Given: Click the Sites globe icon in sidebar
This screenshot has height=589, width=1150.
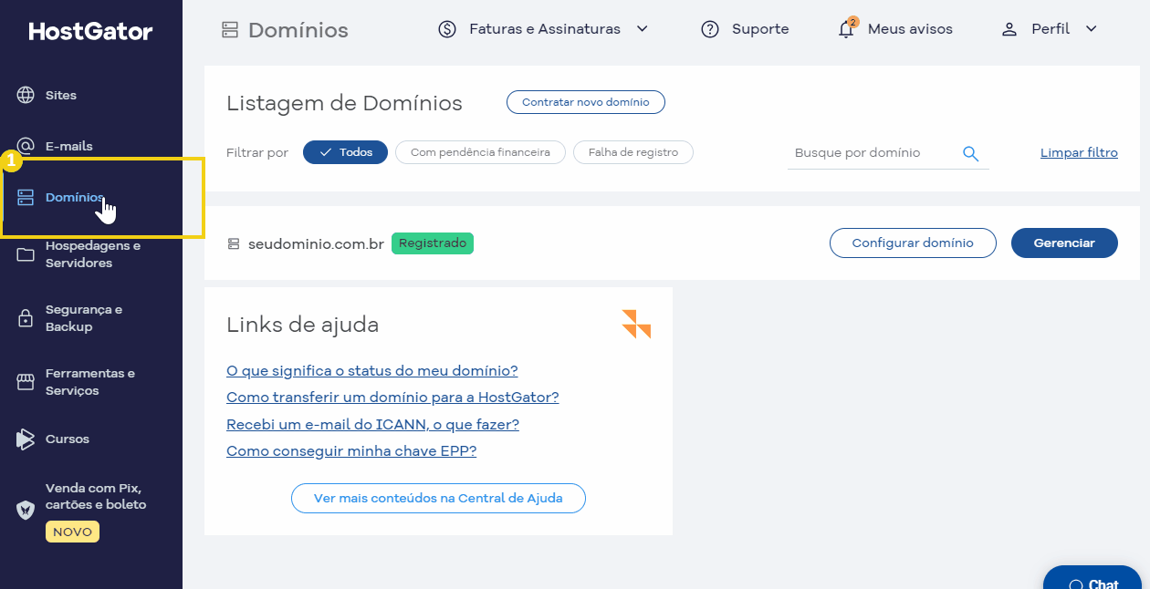Looking at the screenshot, I should (26, 95).
